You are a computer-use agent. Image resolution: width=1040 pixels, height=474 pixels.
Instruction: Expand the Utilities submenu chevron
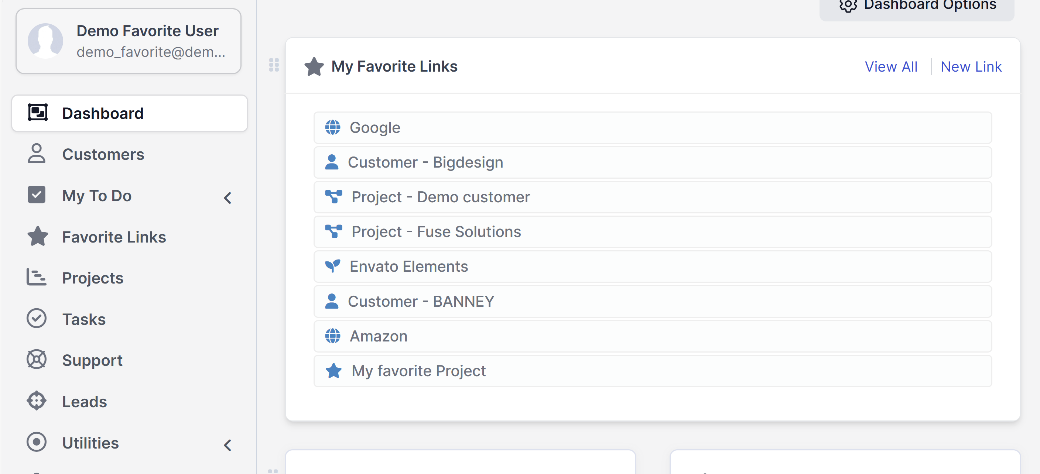(x=228, y=445)
